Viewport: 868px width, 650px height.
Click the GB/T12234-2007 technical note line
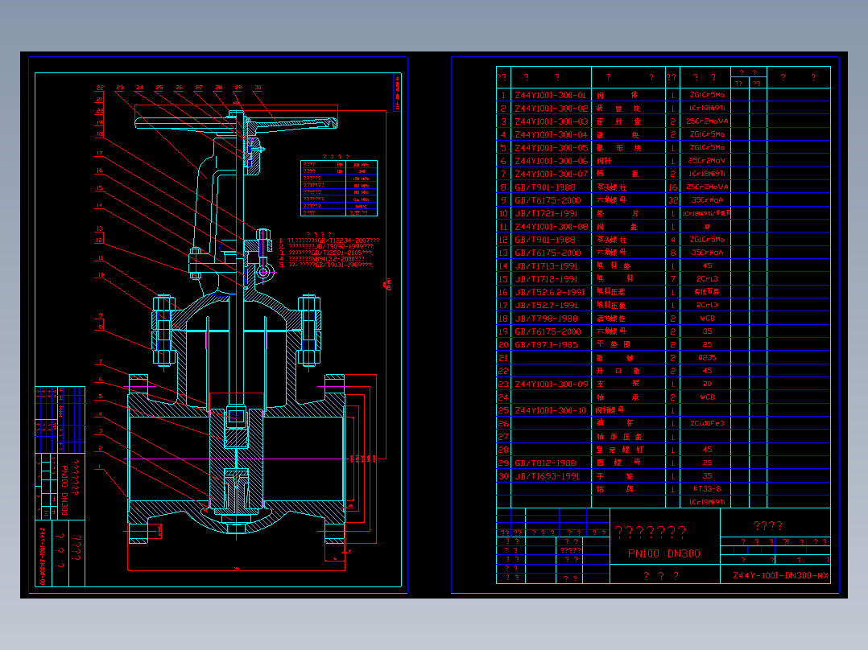tap(329, 241)
